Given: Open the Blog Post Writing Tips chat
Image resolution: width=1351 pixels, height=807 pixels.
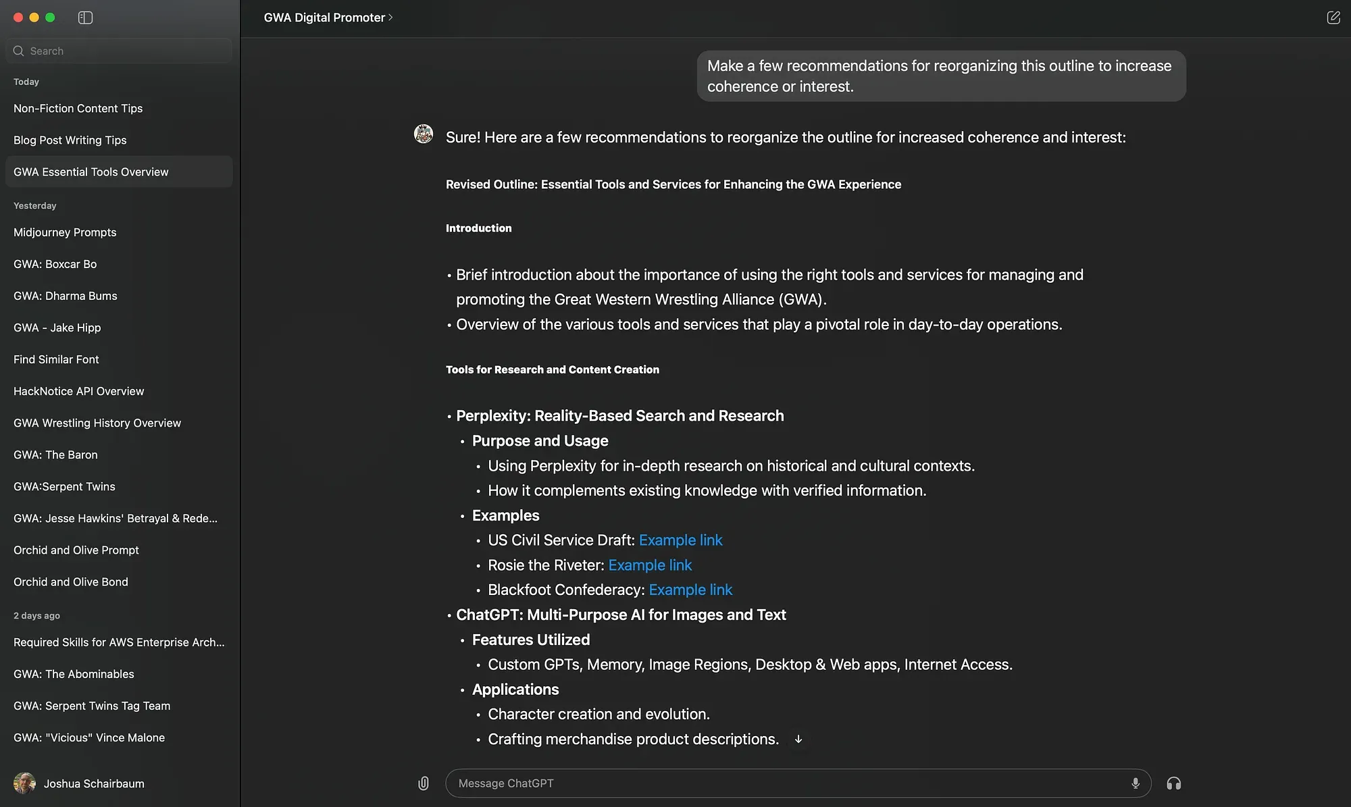Looking at the screenshot, I should click(119, 140).
